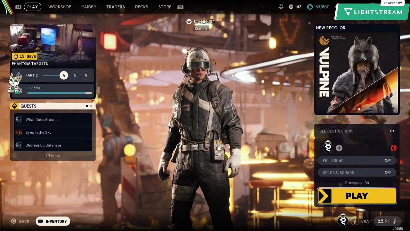Click the 15 days timer badge
Screen dimensions: 410x231
pyautogui.click(x=25, y=56)
